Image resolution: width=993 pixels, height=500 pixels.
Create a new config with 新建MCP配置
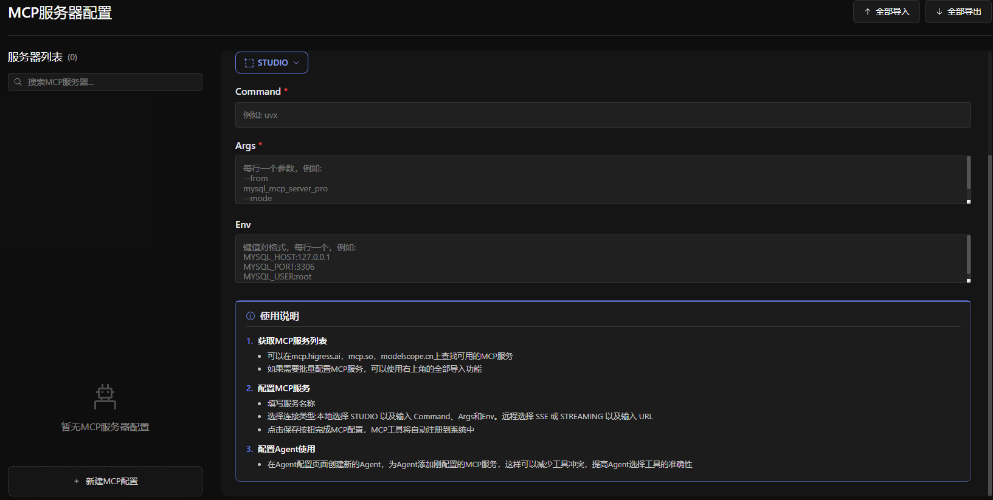coord(105,481)
